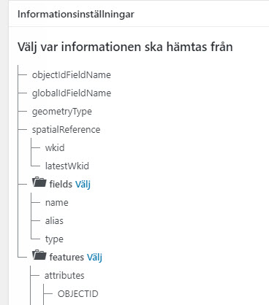Click the Välj link next to features

tap(94, 258)
